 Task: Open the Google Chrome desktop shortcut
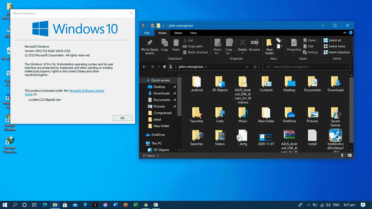click(x=10, y=122)
